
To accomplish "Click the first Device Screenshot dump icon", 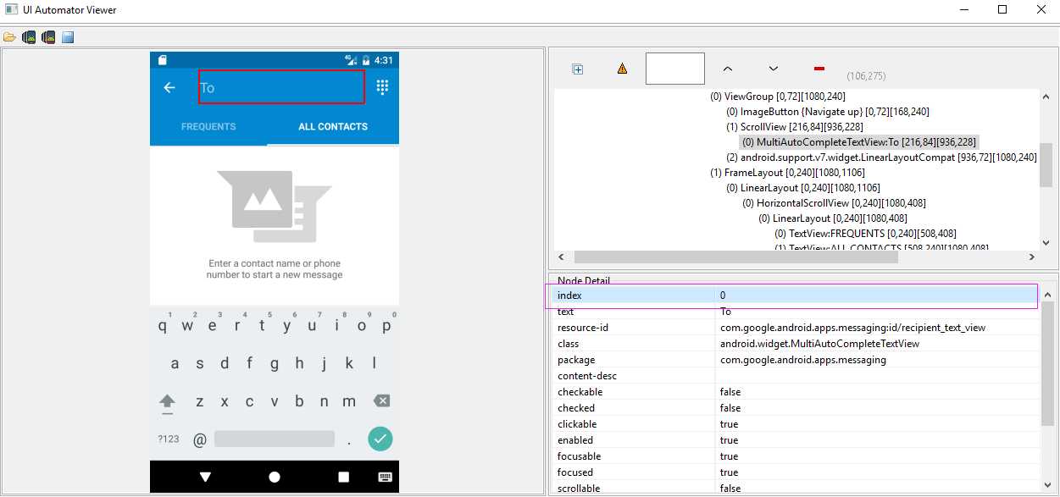I will [x=29, y=37].
